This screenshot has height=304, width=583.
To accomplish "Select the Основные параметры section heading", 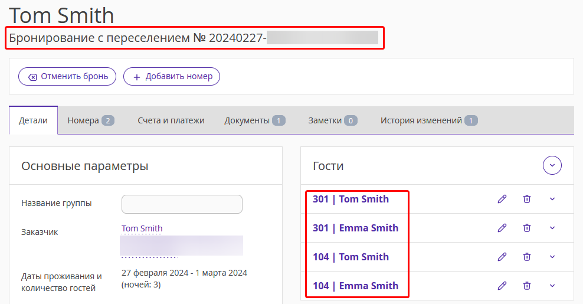I will point(85,166).
